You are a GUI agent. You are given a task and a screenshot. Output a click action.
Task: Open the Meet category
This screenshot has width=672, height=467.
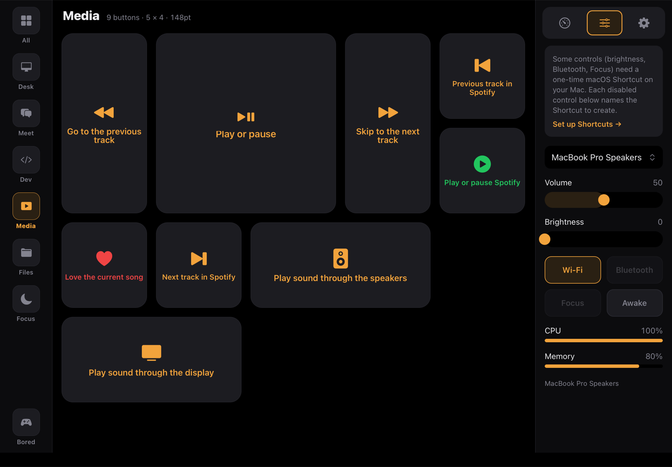[26, 114]
